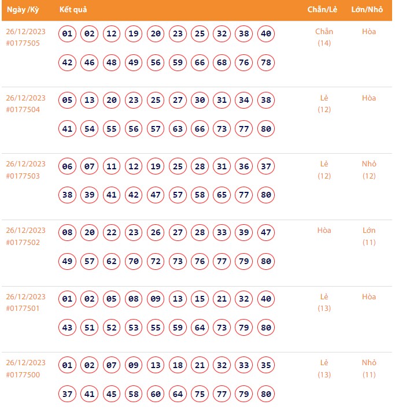Image resolution: width=395 pixels, height=412 pixels.
Task: Click number ball 75 in draw #0177500
Action: coord(200,394)
